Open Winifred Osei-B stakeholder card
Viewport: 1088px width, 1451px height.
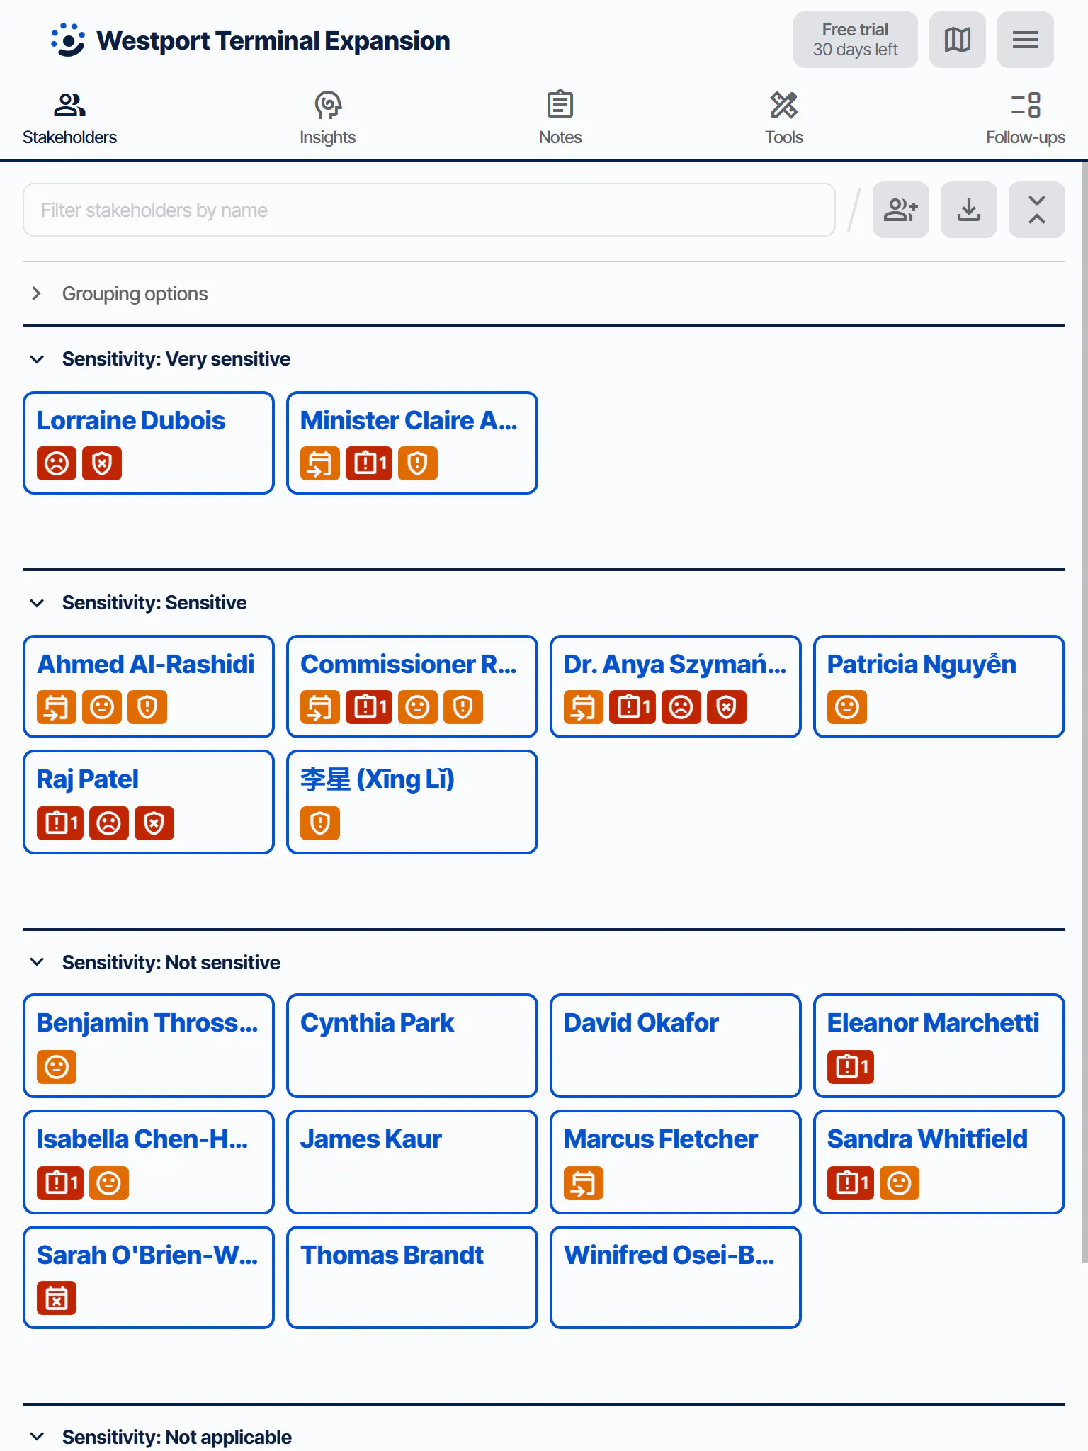(x=676, y=1277)
